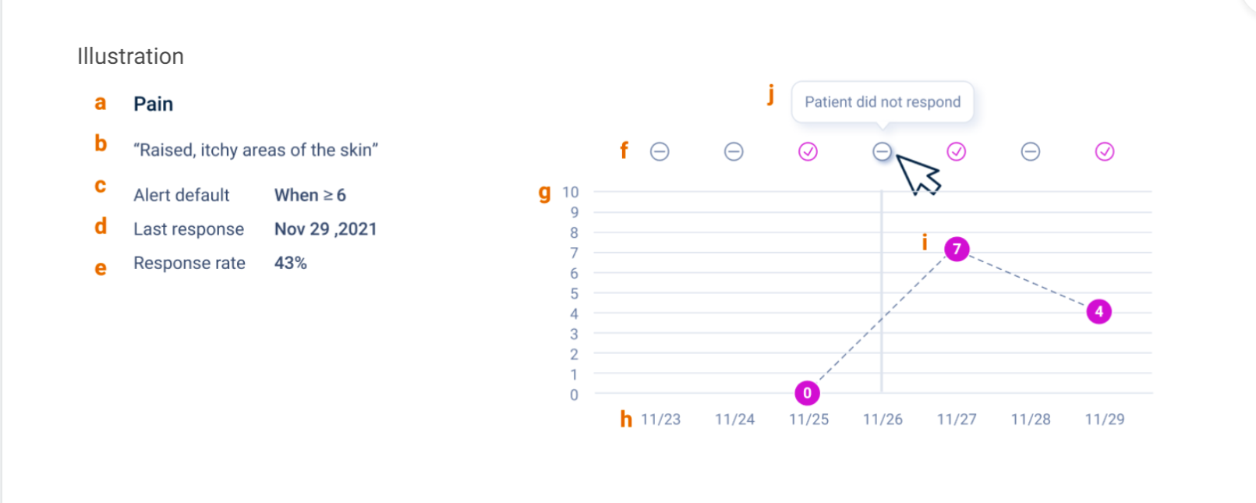Click the "Raised, itchy areas of the skin" description
Screen dimensions: 1256x503
[x=256, y=150]
